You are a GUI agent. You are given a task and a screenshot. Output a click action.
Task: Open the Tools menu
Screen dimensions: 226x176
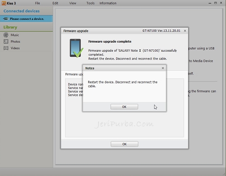coord(90,3)
